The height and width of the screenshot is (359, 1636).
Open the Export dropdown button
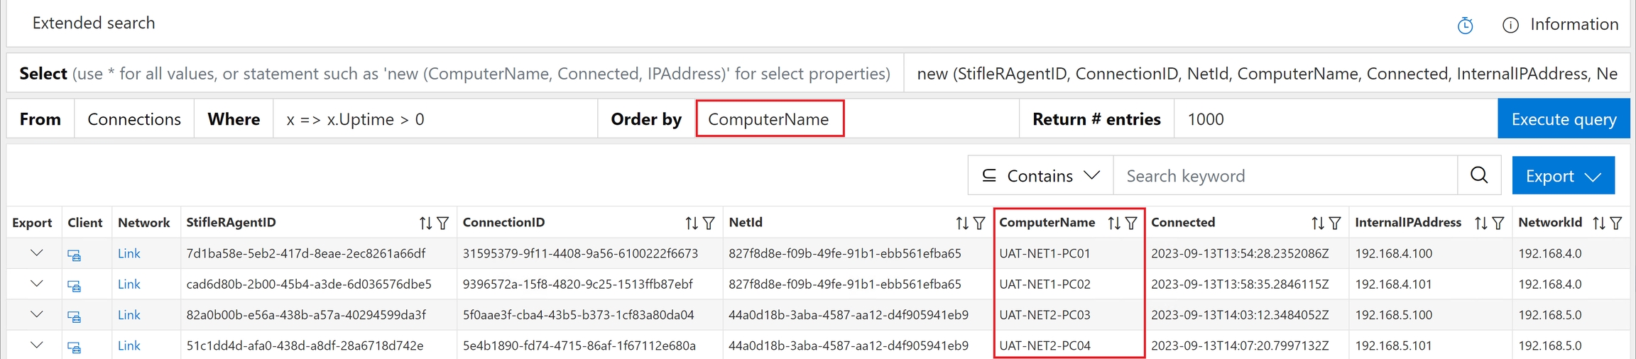pos(1563,176)
